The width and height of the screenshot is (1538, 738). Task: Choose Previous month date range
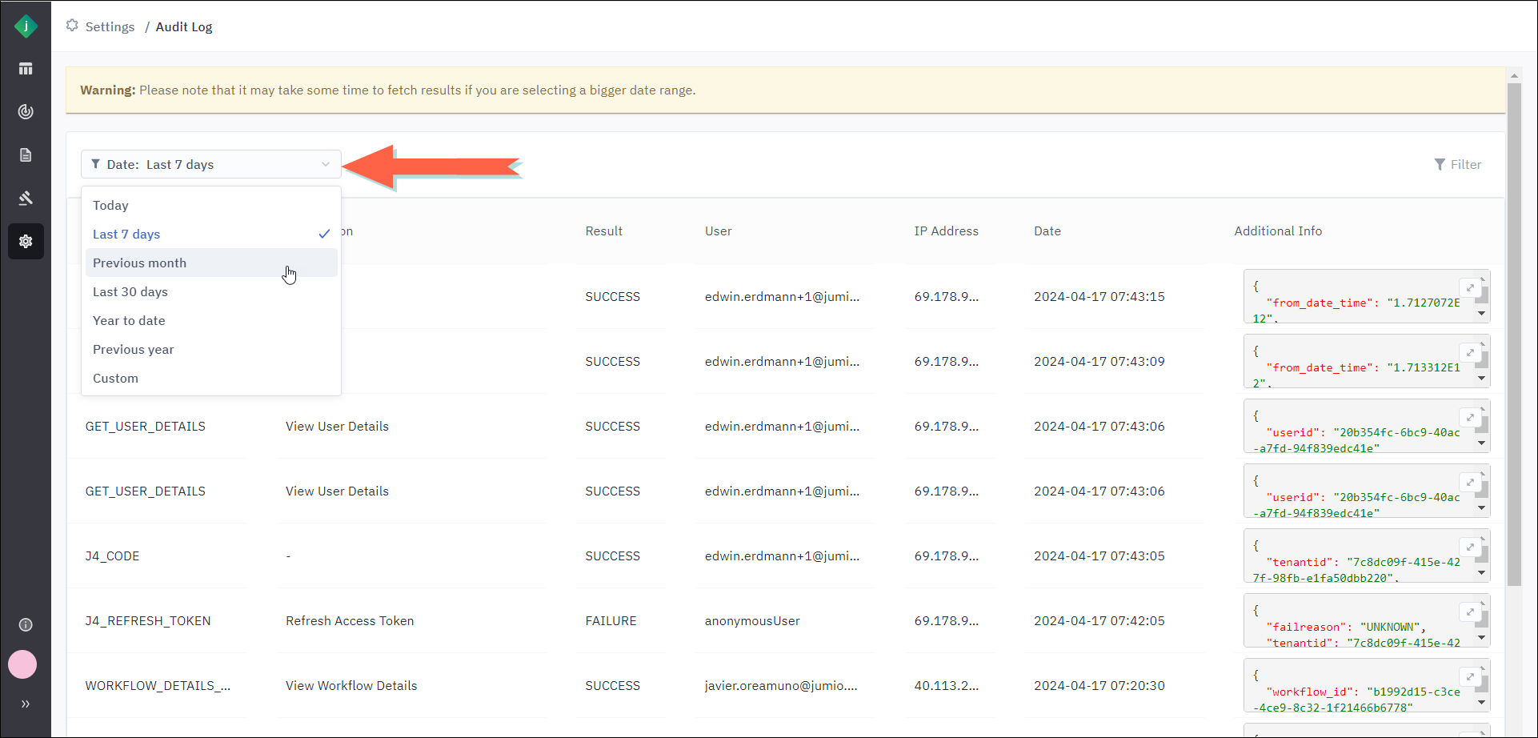[x=139, y=263]
